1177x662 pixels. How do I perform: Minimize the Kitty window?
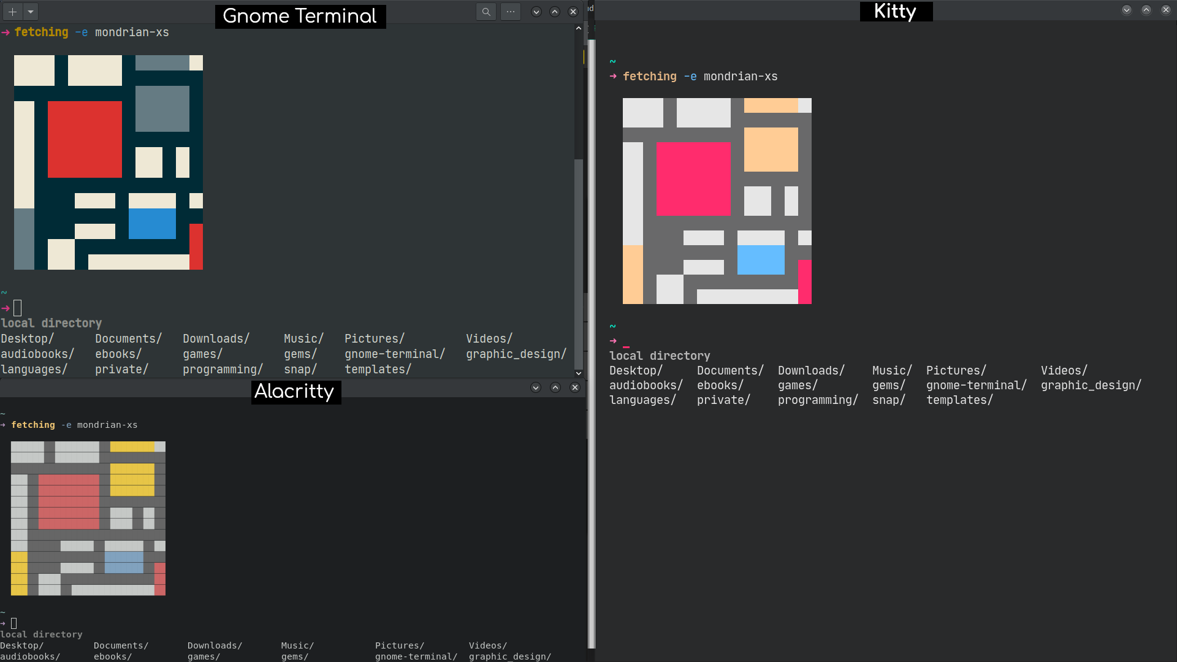point(1127,10)
